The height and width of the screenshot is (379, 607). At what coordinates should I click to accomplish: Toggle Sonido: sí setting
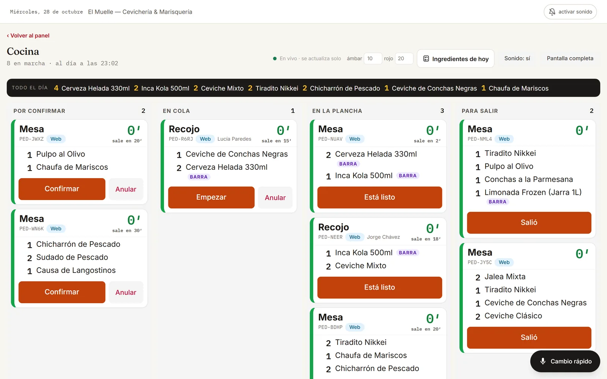[x=517, y=58]
